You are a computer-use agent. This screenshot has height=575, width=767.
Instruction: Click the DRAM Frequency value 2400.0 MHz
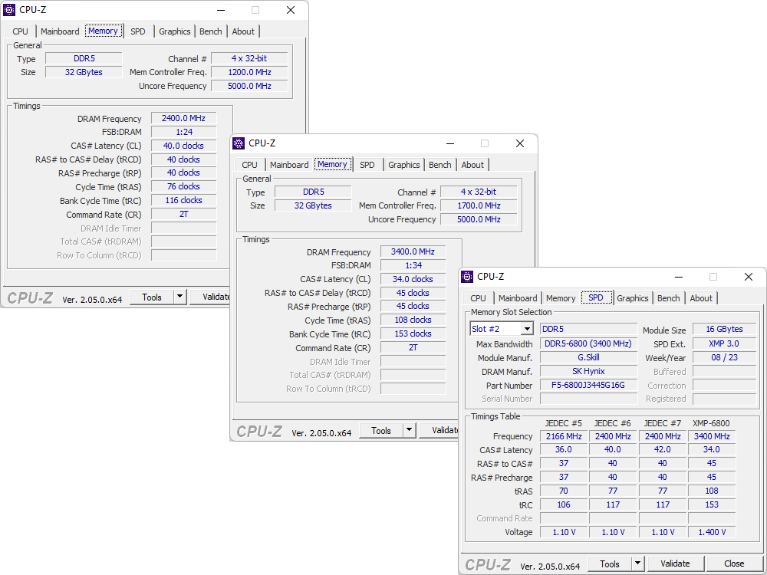[184, 118]
